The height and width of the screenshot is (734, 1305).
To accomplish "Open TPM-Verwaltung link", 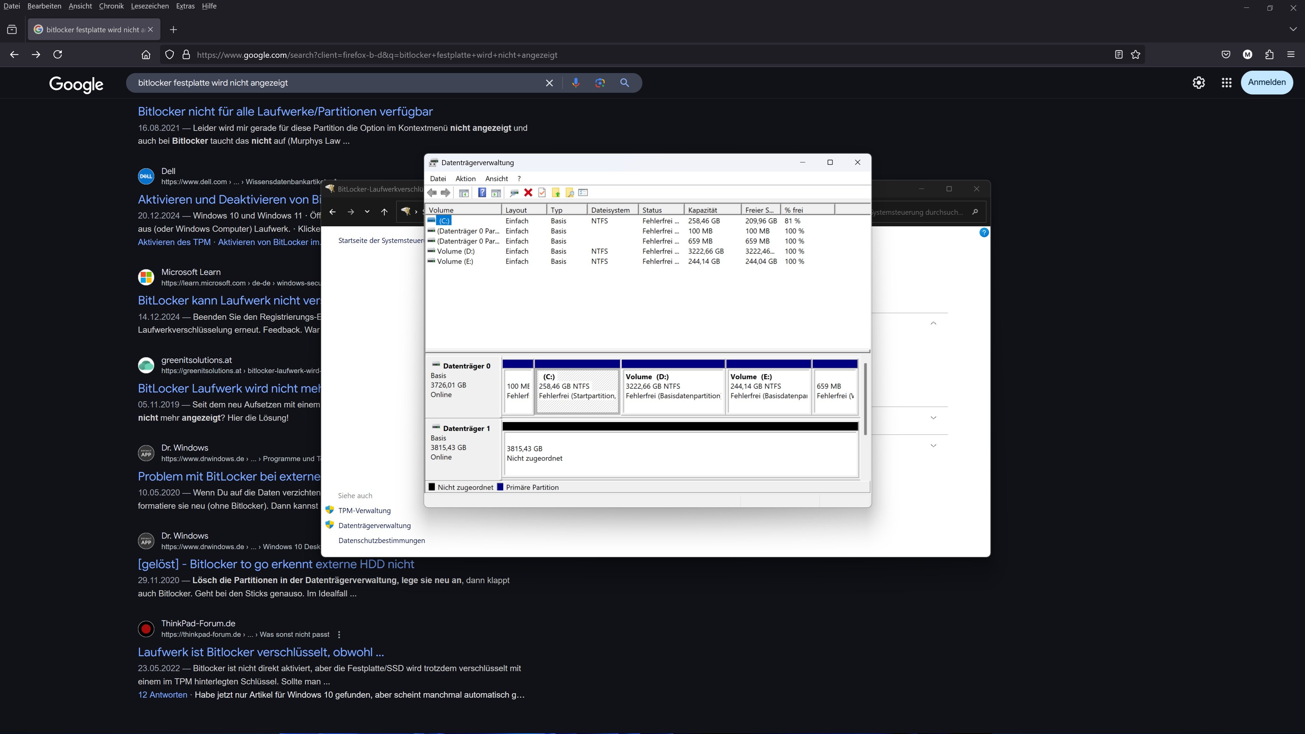I will [364, 511].
